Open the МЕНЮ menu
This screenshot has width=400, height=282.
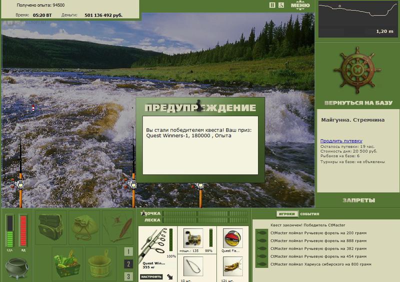300,5
